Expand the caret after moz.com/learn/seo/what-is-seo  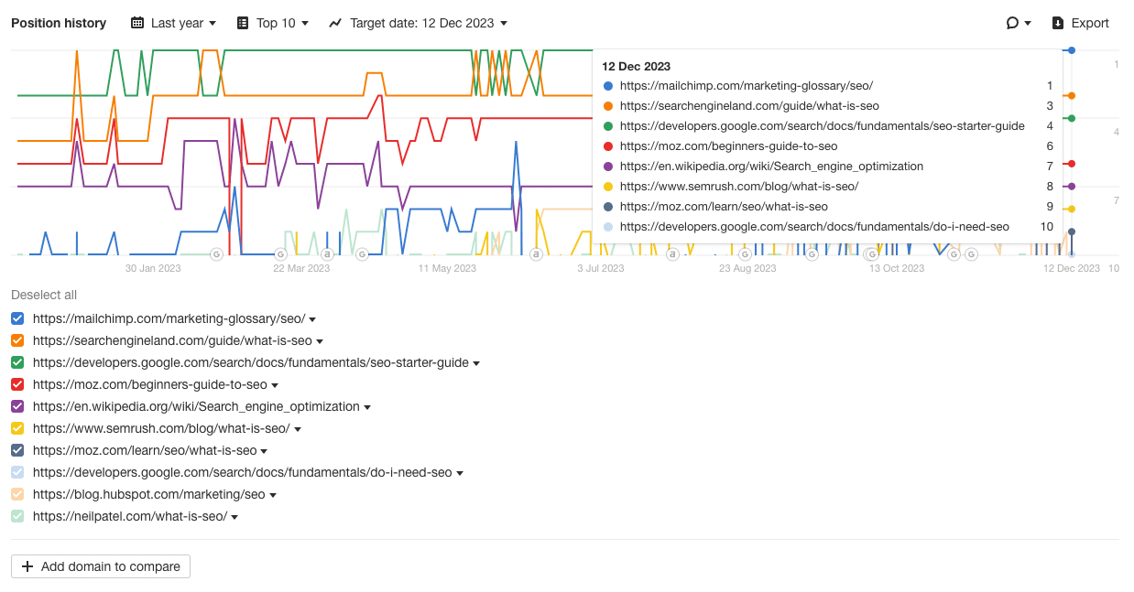click(x=264, y=451)
